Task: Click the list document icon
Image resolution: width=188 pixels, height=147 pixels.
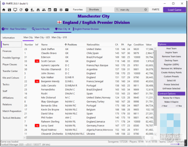Action: [55, 10]
